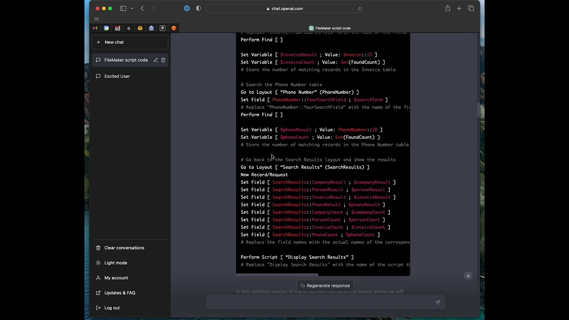The height and width of the screenshot is (320, 569).
Task: Click the page vertical scrollbar thumb
Action: [478, 109]
